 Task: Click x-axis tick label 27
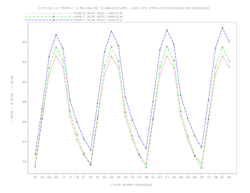(98, 177)
